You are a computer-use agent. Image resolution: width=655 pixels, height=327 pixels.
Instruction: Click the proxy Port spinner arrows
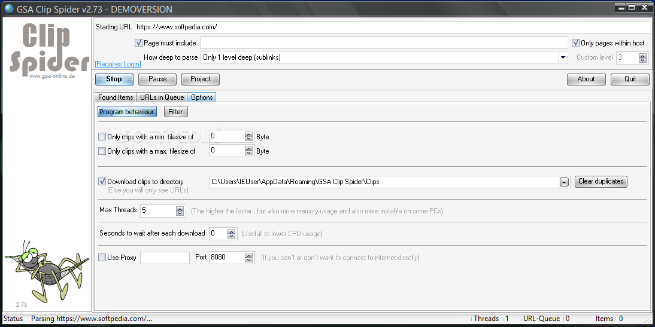[x=249, y=257]
